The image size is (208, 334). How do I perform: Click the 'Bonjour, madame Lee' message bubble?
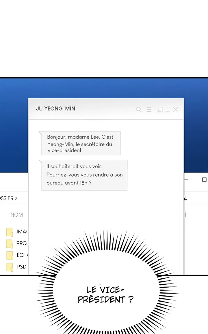click(81, 144)
